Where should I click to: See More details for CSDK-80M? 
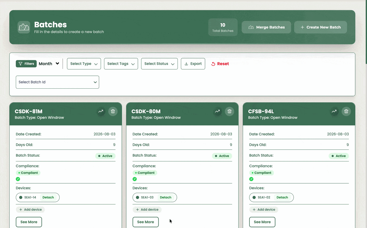pyautogui.click(x=146, y=222)
